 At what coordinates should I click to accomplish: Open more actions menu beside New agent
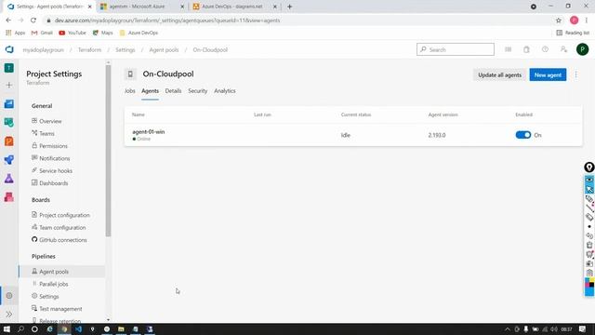click(576, 74)
